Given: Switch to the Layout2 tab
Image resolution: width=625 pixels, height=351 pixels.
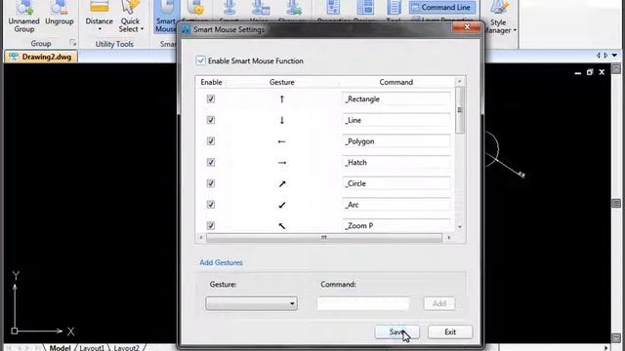Looking at the screenshot, I should pyautogui.click(x=126, y=347).
